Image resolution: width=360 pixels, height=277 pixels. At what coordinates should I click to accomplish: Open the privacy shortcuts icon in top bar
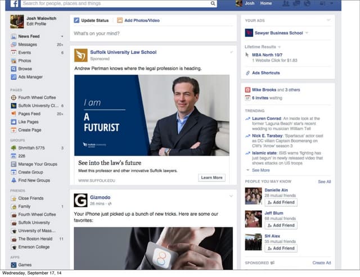point(323,3)
